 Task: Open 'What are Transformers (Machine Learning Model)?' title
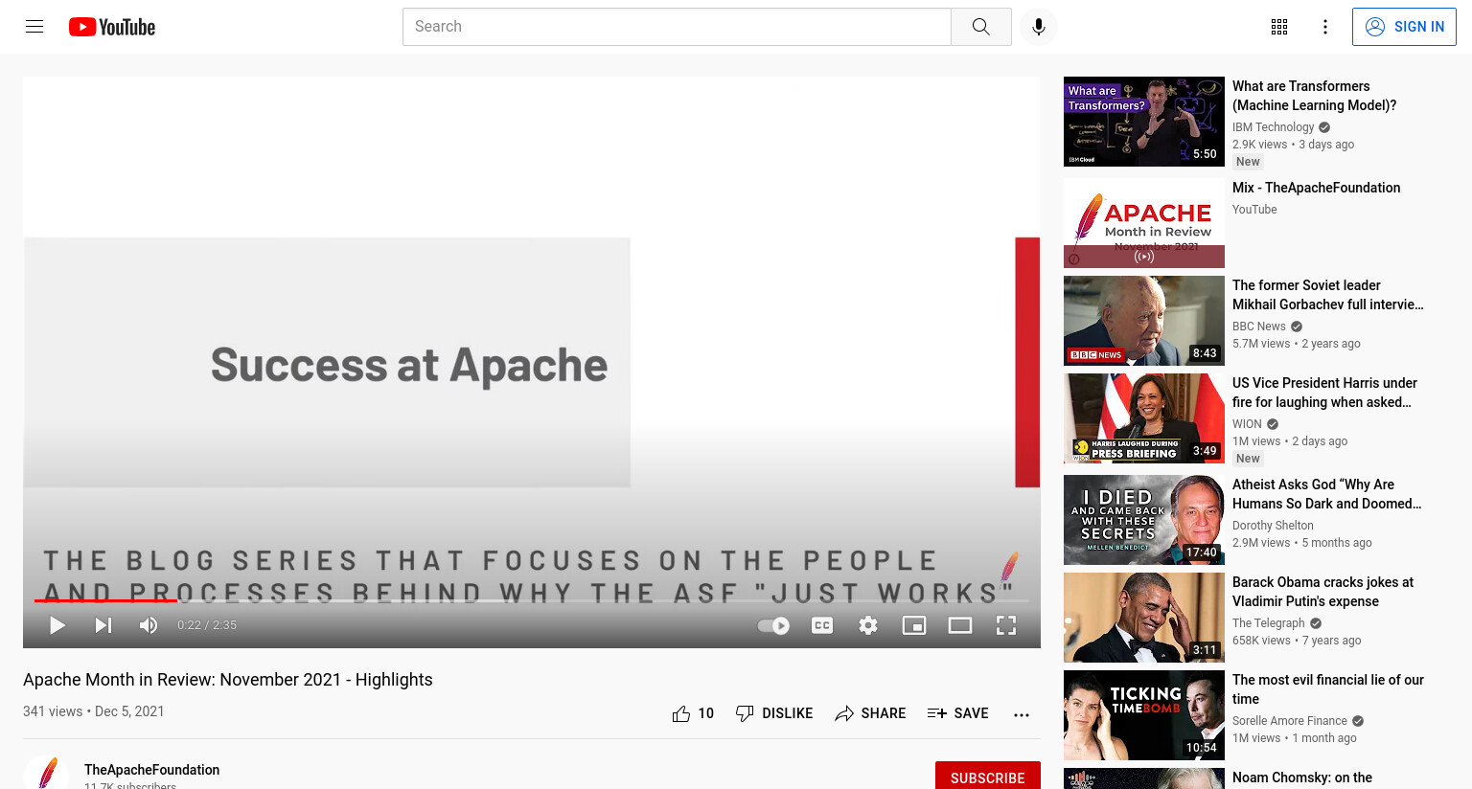[1315, 96]
